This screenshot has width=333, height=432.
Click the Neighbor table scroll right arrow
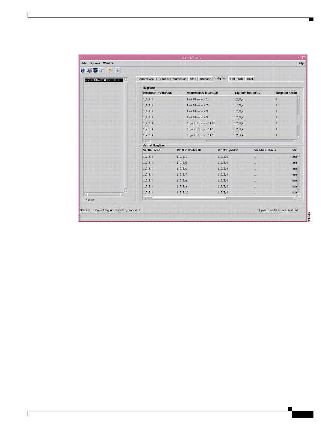295,141
